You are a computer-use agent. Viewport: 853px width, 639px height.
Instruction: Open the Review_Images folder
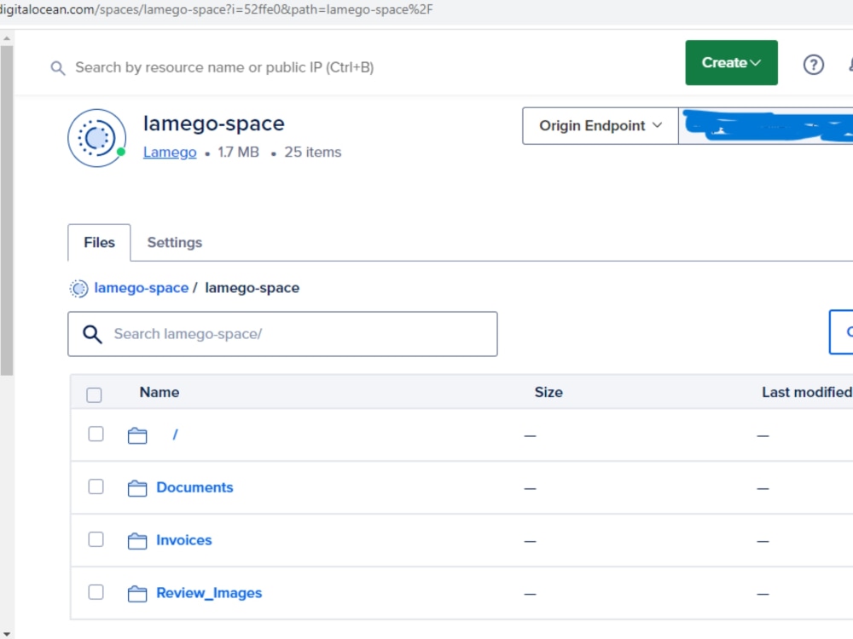coord(209,593)
